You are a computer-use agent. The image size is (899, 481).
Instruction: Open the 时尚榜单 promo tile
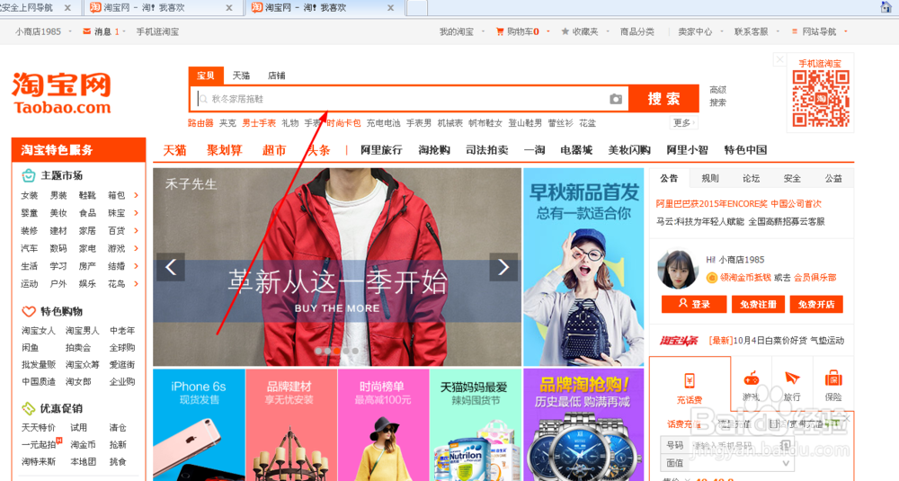(x=383, y=425)
